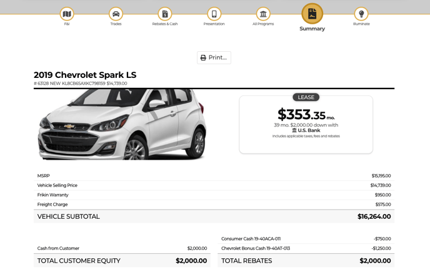Select the subtotal amount $16,264.00
430x275 pixels.
(x=374, y=216)
